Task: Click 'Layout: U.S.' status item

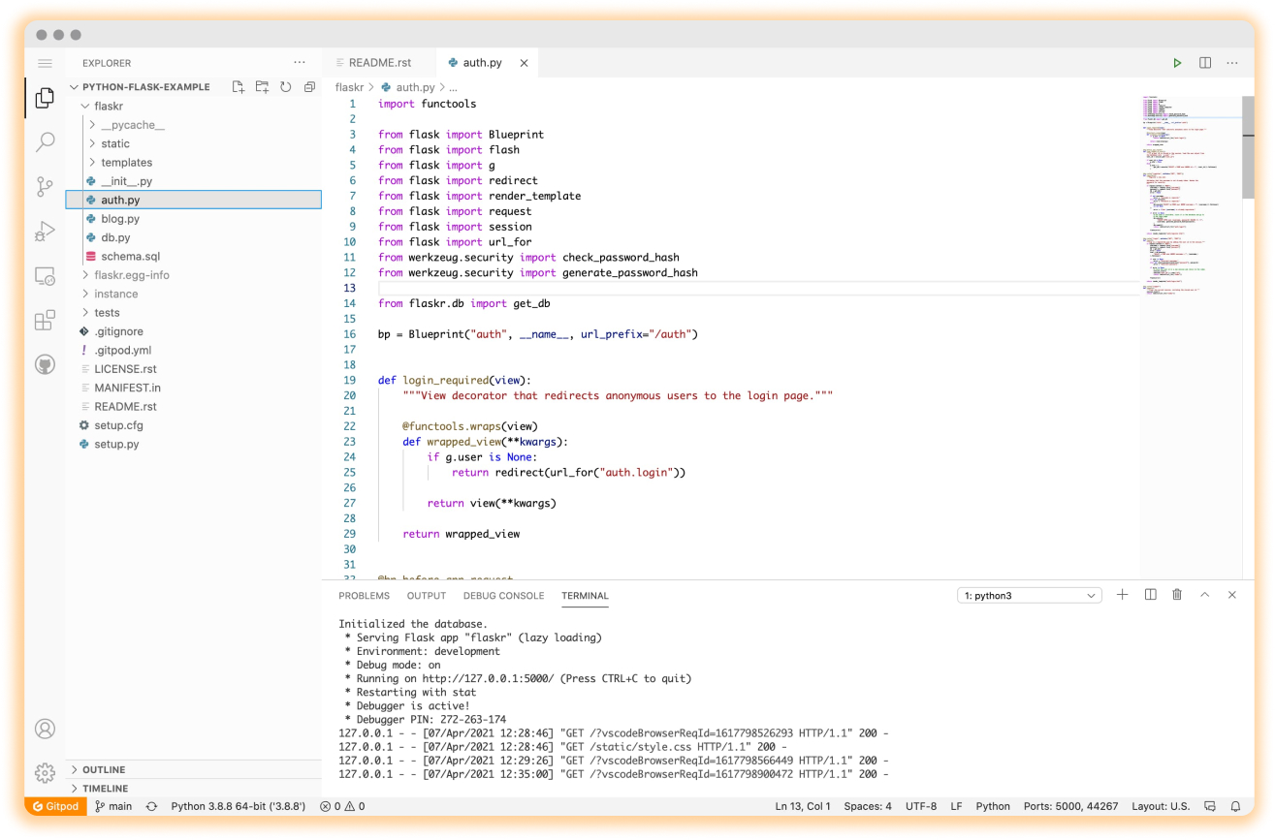Action: pos(1161,806)
